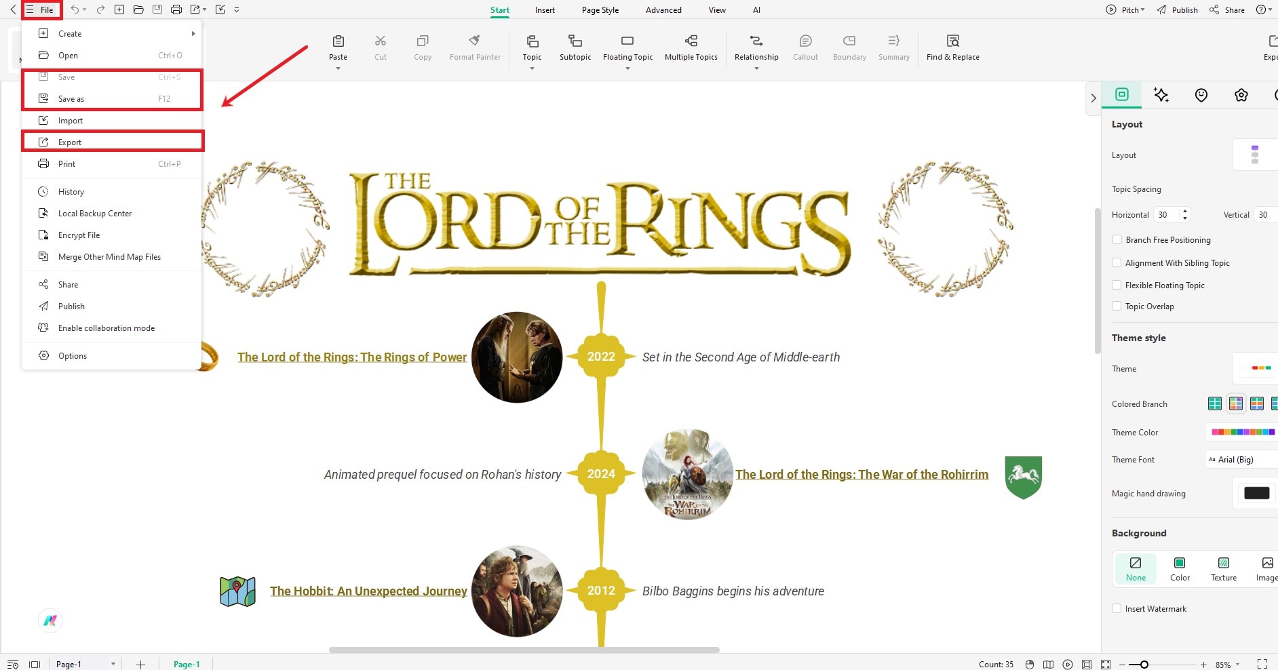Insert a Subtopic from the toolbar

575,47
